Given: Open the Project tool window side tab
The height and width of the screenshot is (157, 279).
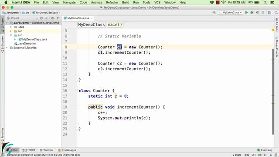Looking at the screenshot, I should (x=3, y=24).
